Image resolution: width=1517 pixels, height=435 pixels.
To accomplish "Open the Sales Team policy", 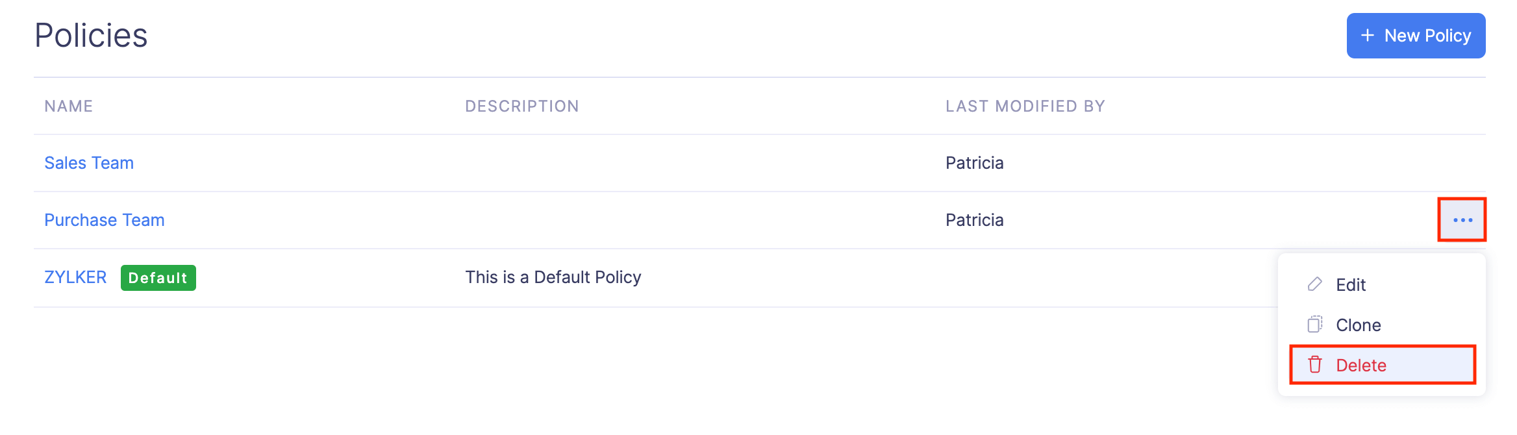I will (89, 163).
